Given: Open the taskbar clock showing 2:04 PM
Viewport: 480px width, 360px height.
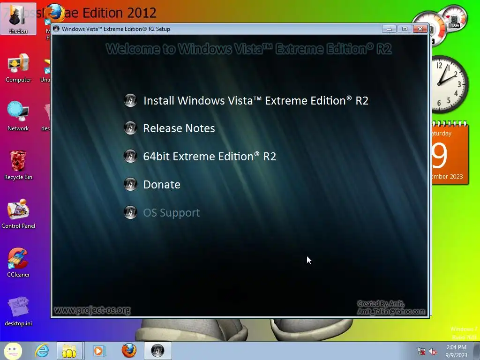Looking at the screenshot, I should [456, 351].
